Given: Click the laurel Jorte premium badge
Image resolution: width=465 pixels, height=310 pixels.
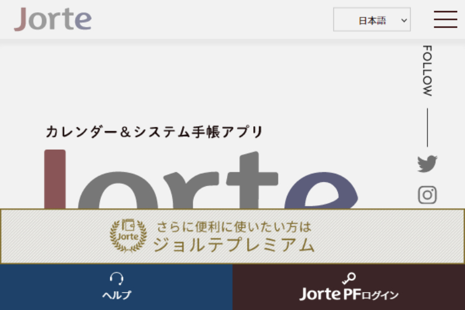Looking at the screenshot, I should tap(128, 235).
